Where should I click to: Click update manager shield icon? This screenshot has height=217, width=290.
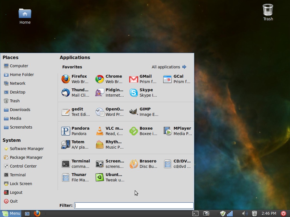tap(223, 214)
